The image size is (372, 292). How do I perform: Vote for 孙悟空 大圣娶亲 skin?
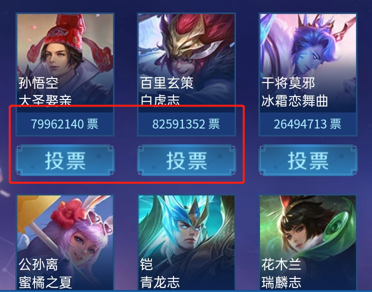pos(65,160)
